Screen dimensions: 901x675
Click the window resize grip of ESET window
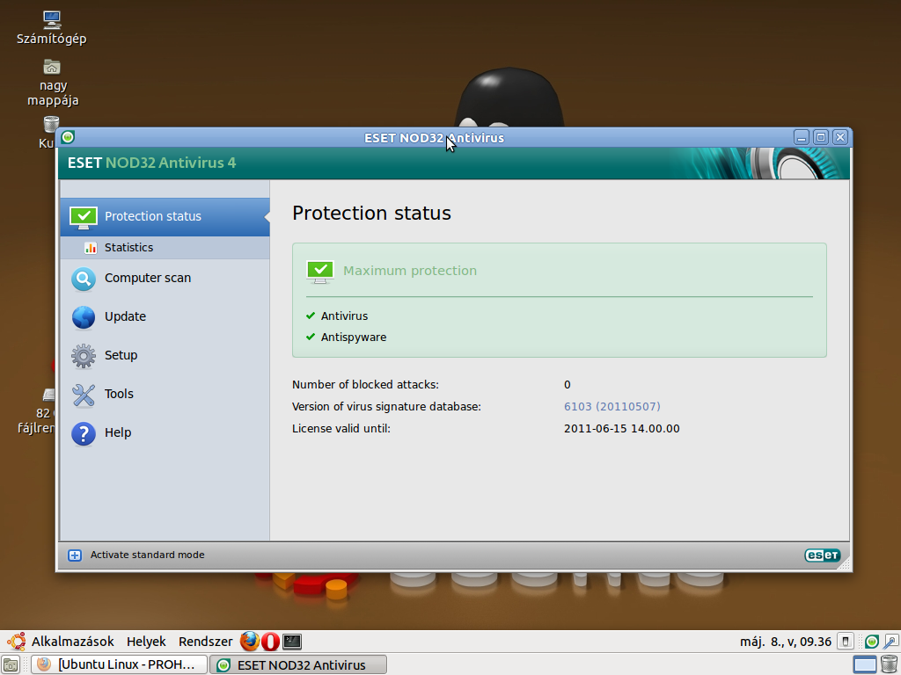click(844, 565)
